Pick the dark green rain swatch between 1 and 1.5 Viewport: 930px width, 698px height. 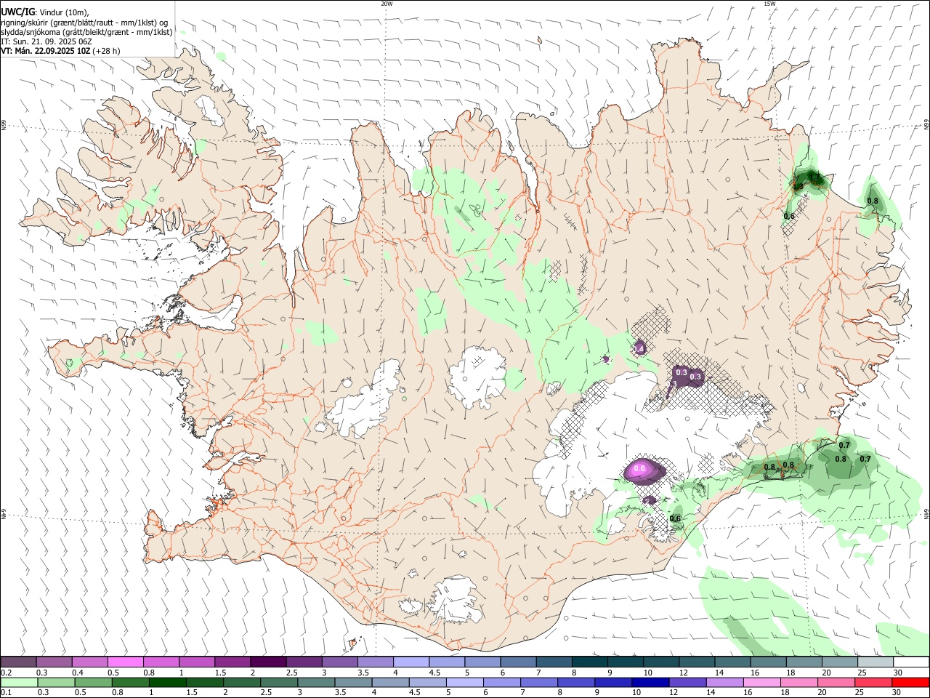(x=167, y=682)
